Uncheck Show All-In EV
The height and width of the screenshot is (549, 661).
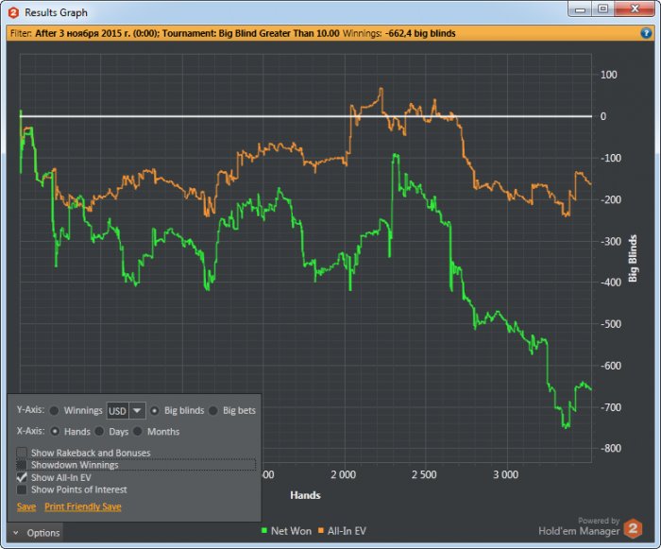click(x=22, y=478)
